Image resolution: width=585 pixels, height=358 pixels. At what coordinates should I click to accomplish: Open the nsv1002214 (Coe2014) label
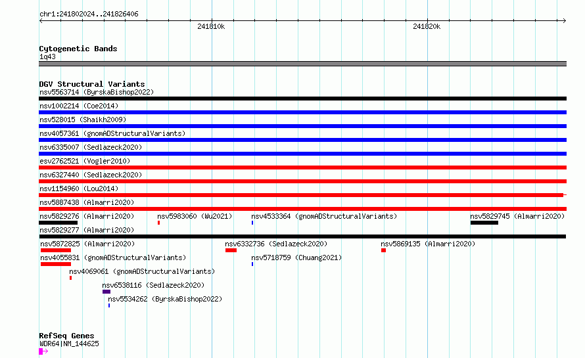click(79, 106)
